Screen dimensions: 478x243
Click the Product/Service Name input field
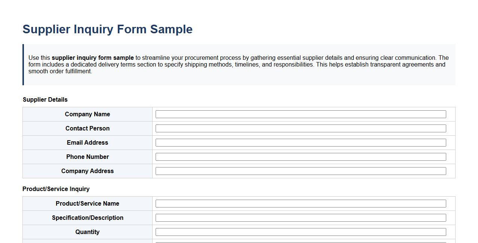pos(300,203)
